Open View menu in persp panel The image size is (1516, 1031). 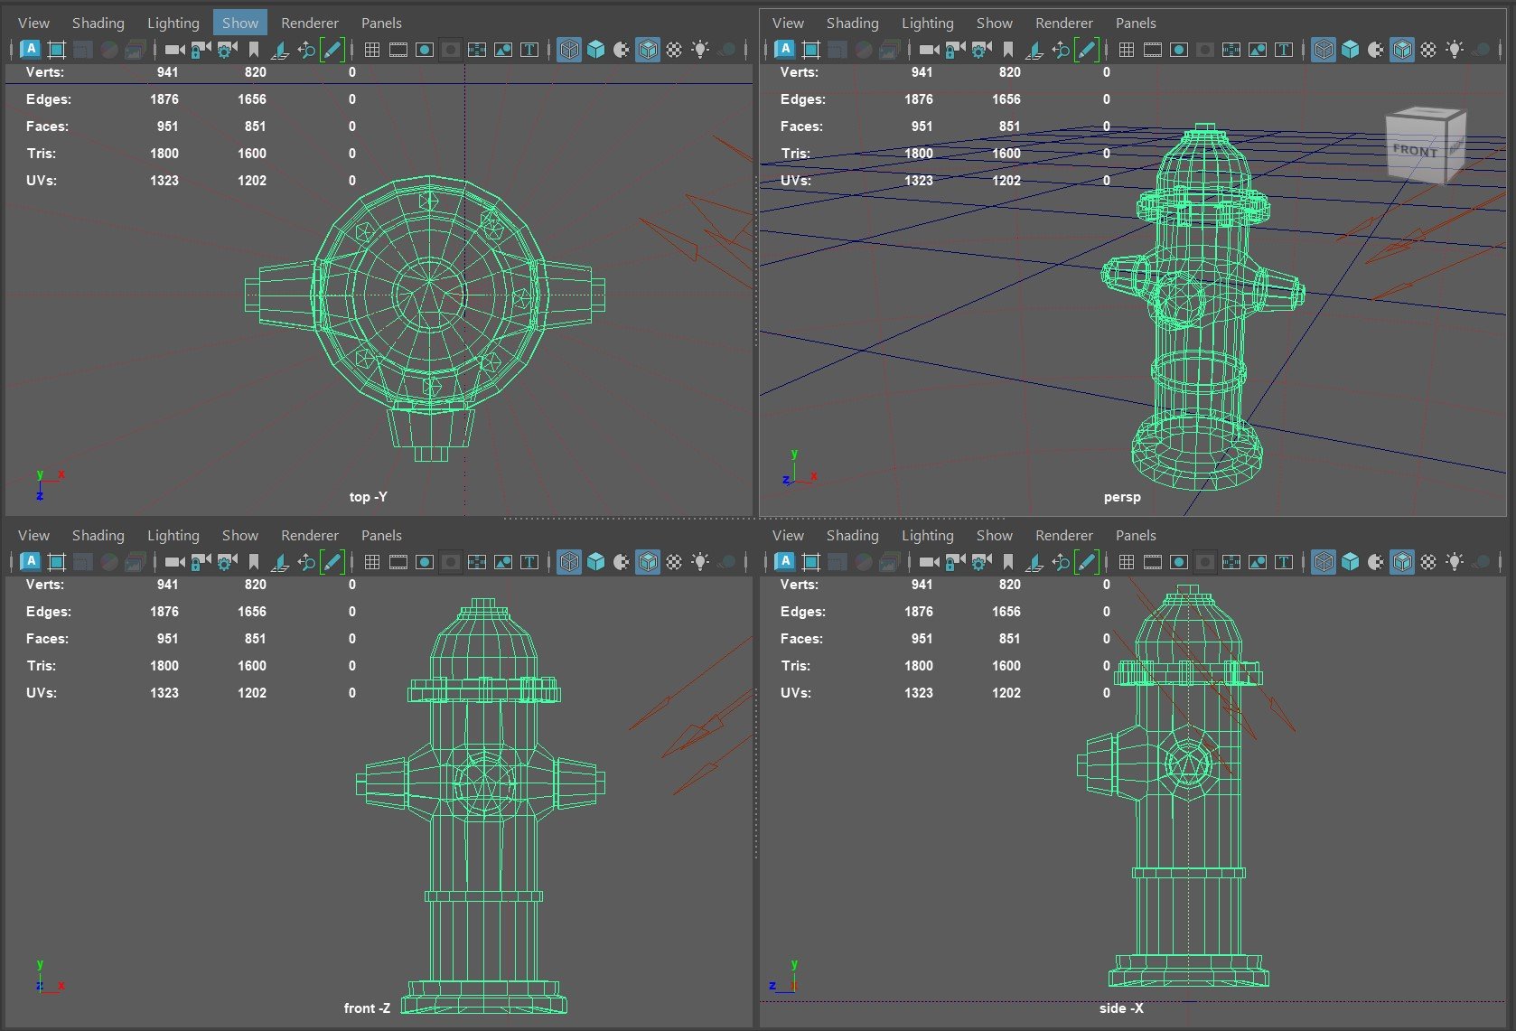(x=789, y=23)
